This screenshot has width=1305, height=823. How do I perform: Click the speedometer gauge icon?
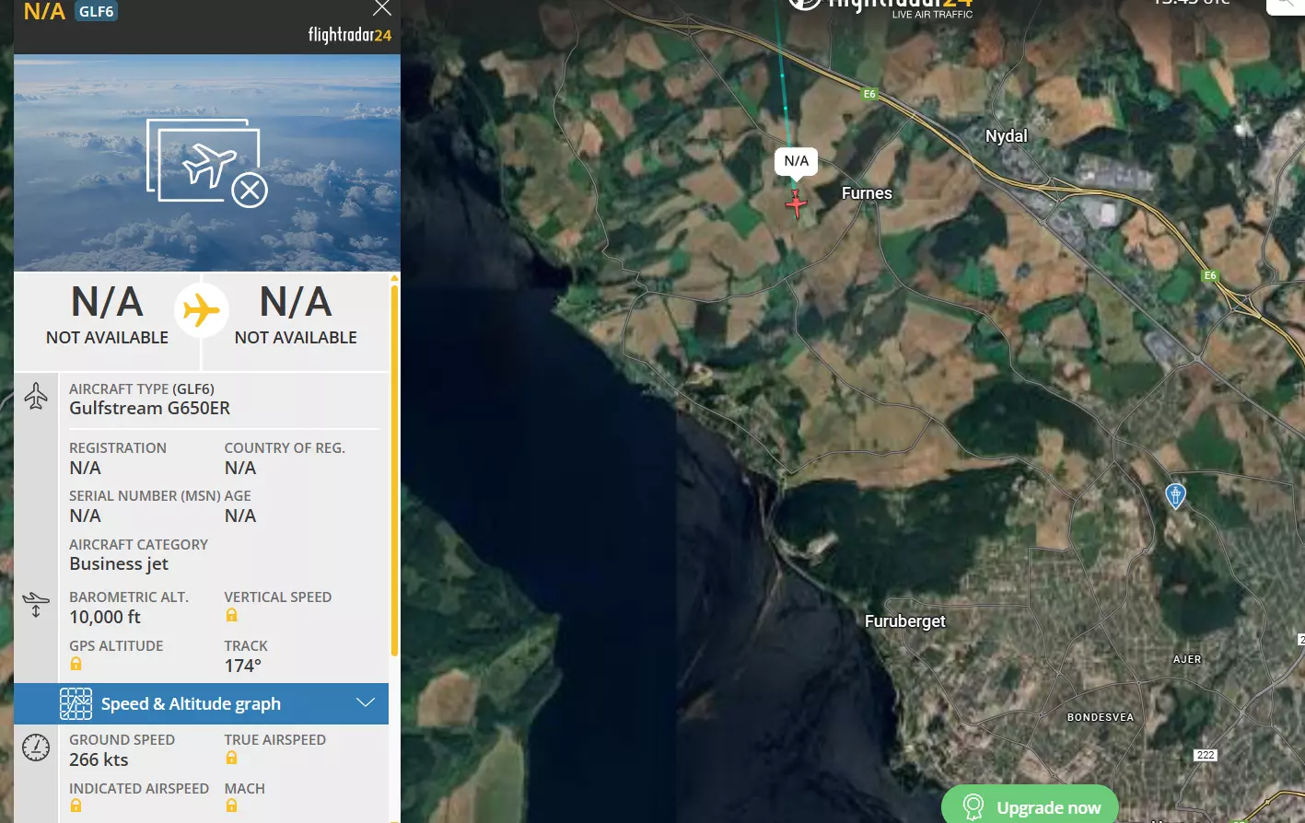pos(36,748)
